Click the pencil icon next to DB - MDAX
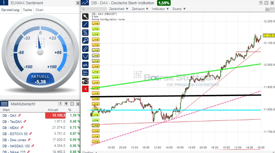The image size is (275, 153). click(x=22, y=128)
